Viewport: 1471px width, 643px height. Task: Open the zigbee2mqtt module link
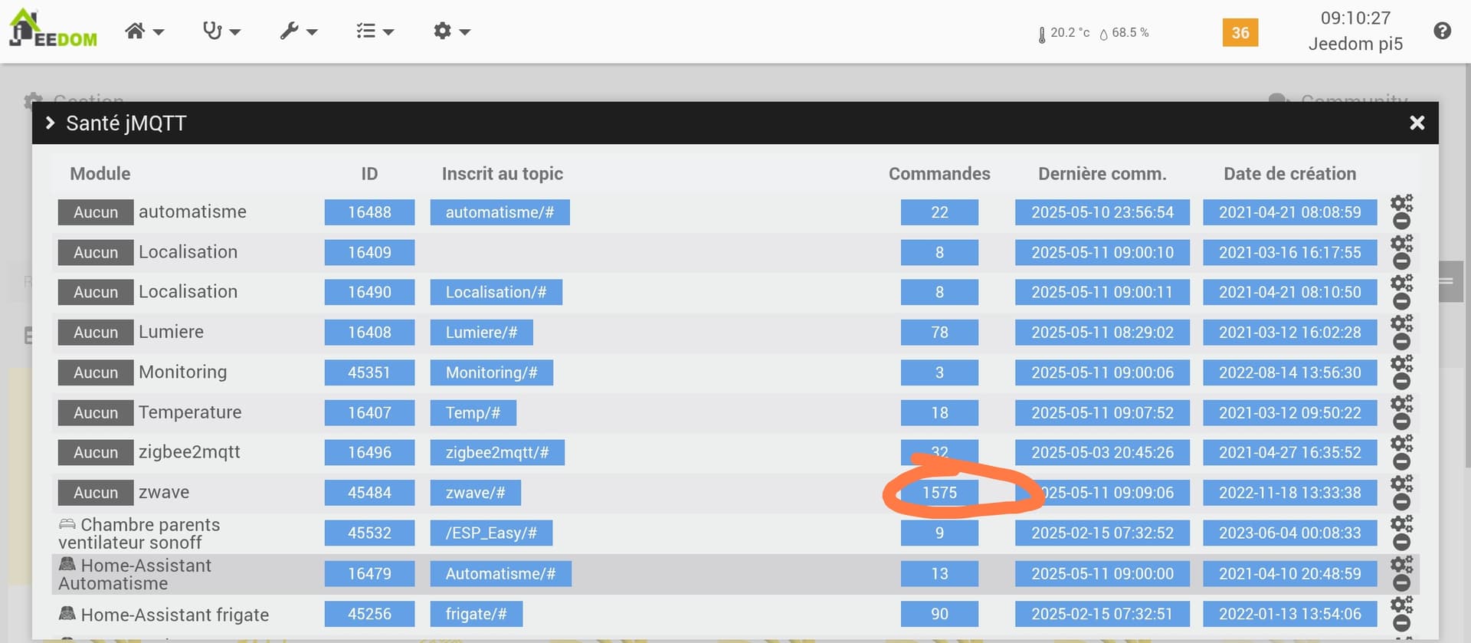(x=189, y=452)
